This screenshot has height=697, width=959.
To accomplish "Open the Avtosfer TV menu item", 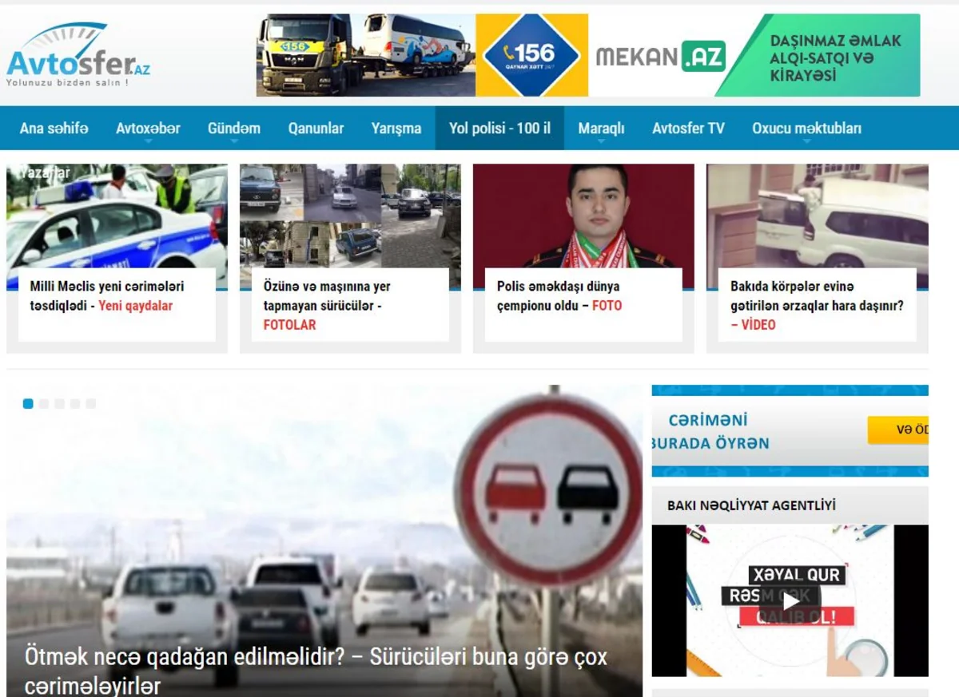I will click(x=688, y=128).
